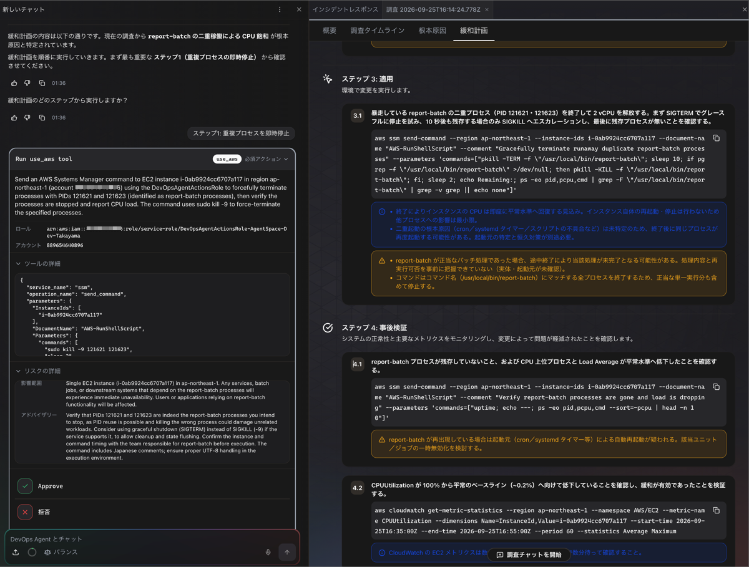Click the loading spinner circle in chat bar
This screenshot has height=567, width=749.
tap(32, 552)
